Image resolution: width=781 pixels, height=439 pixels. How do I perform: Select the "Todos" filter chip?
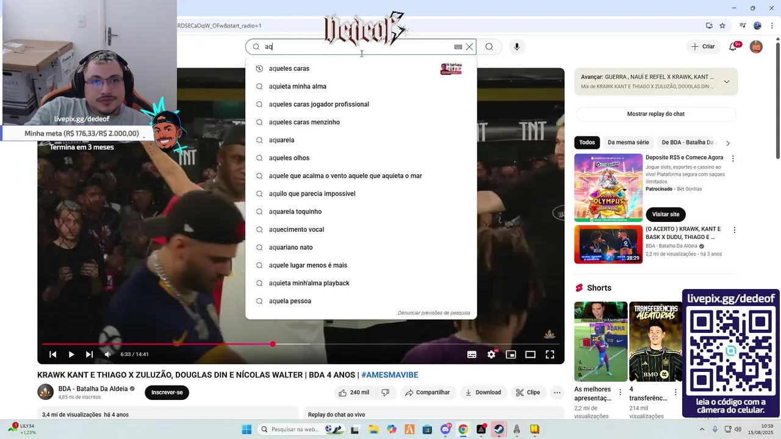[587, 143]
